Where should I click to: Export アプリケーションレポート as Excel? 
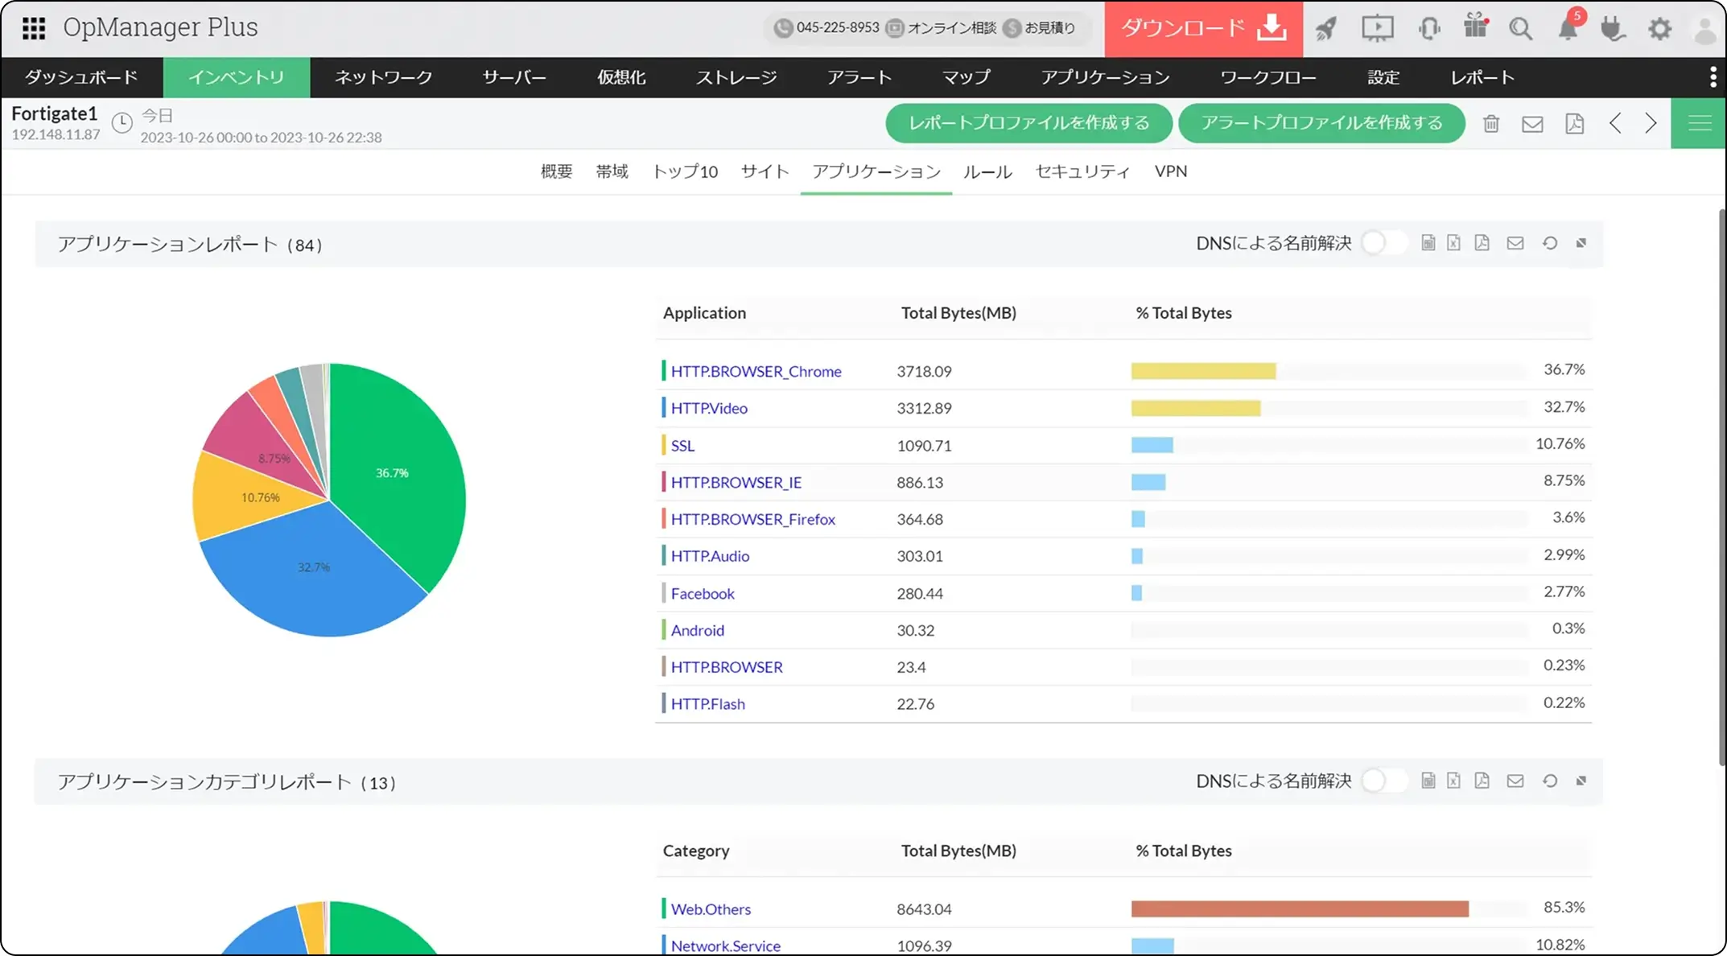(x=1453, y=243)
